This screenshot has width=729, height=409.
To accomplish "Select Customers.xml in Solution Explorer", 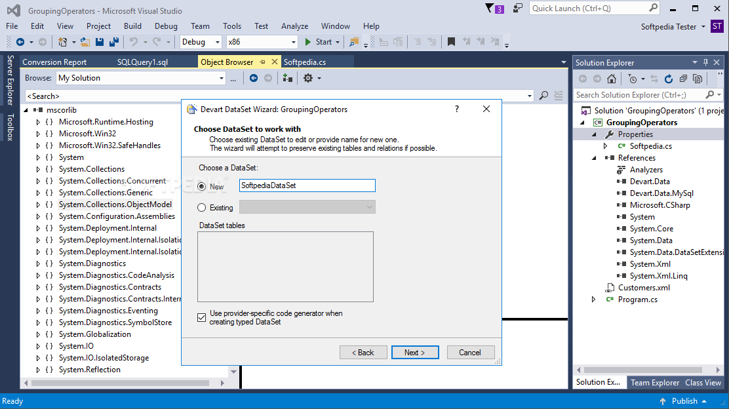I will click(644, 288).
